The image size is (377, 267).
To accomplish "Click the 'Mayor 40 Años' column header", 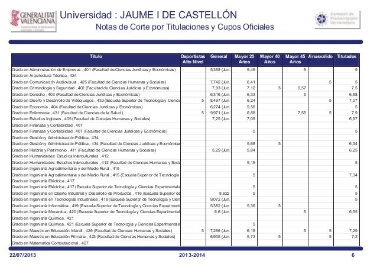I will (x=270, y=59).
